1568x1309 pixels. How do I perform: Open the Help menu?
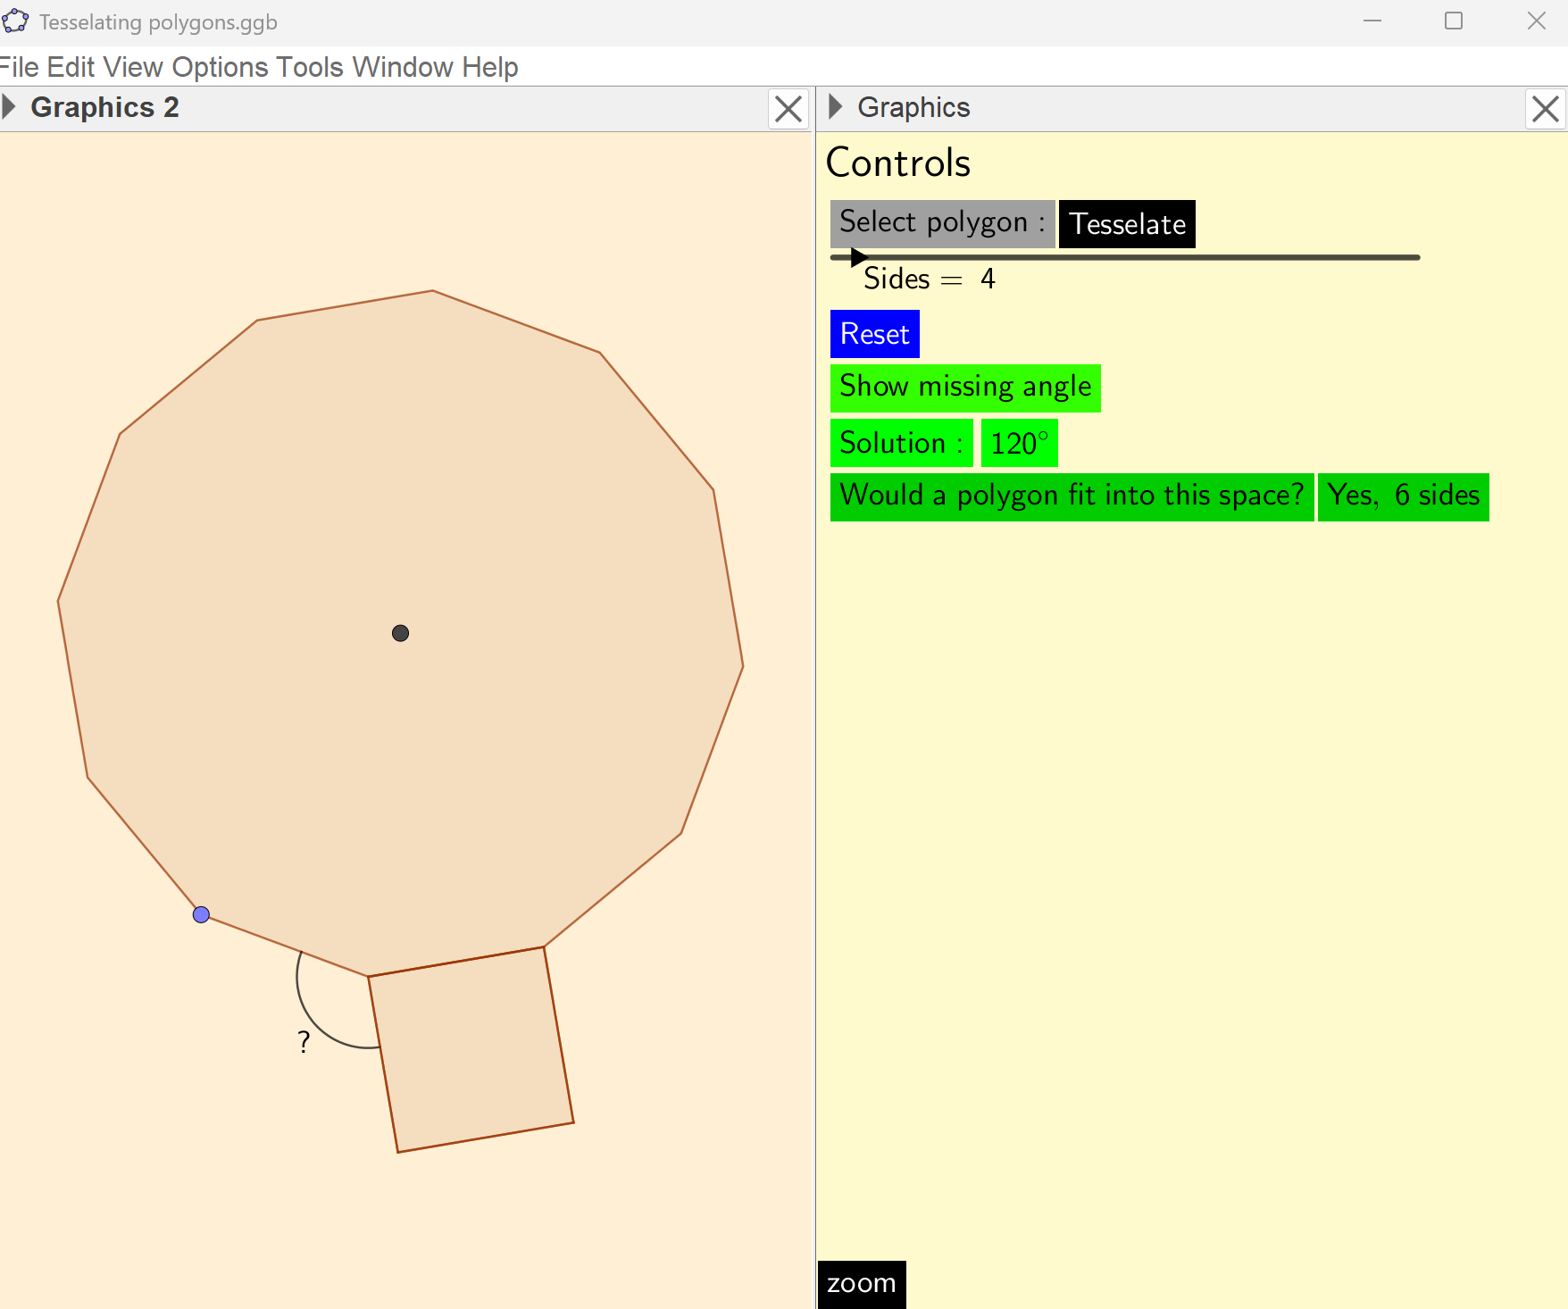[489, 67]
